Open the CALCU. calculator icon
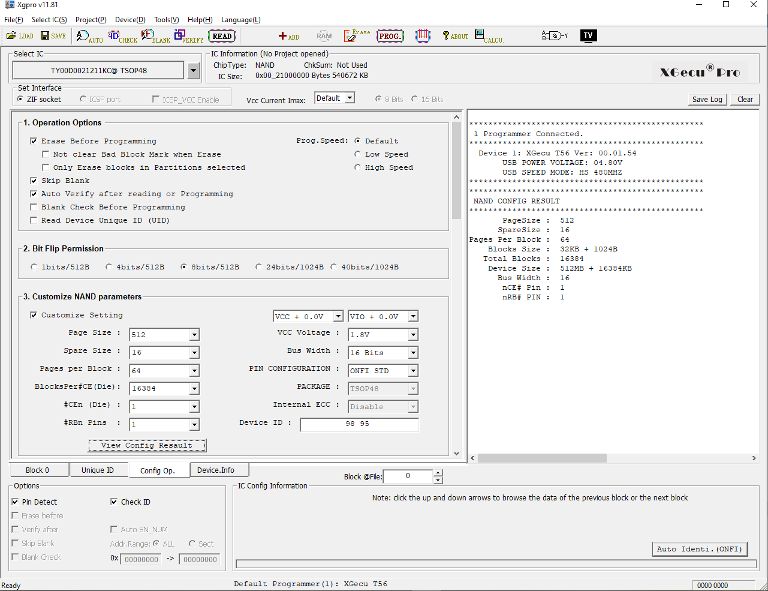This screenshot has width=768, height=591. (489, 36)
